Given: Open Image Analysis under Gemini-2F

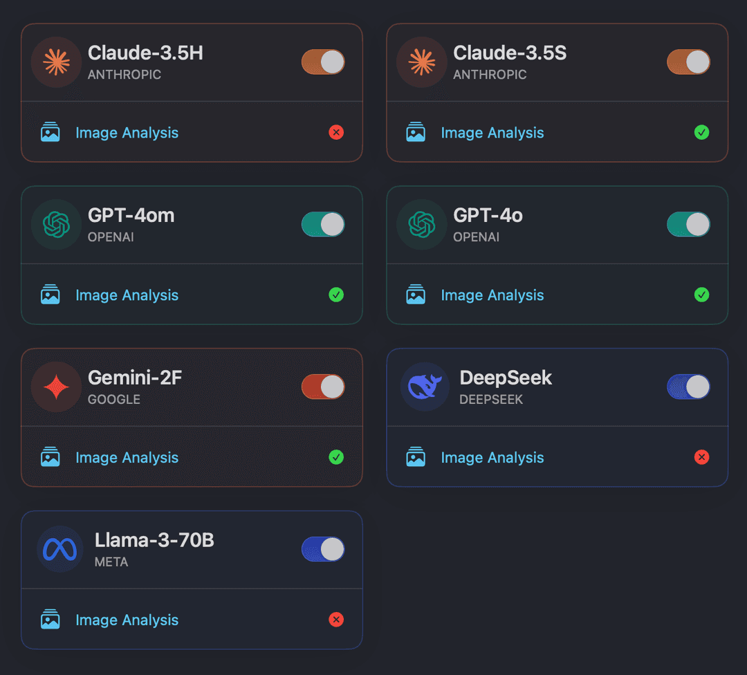Looking at the screenshot, I should pos(127,458).
